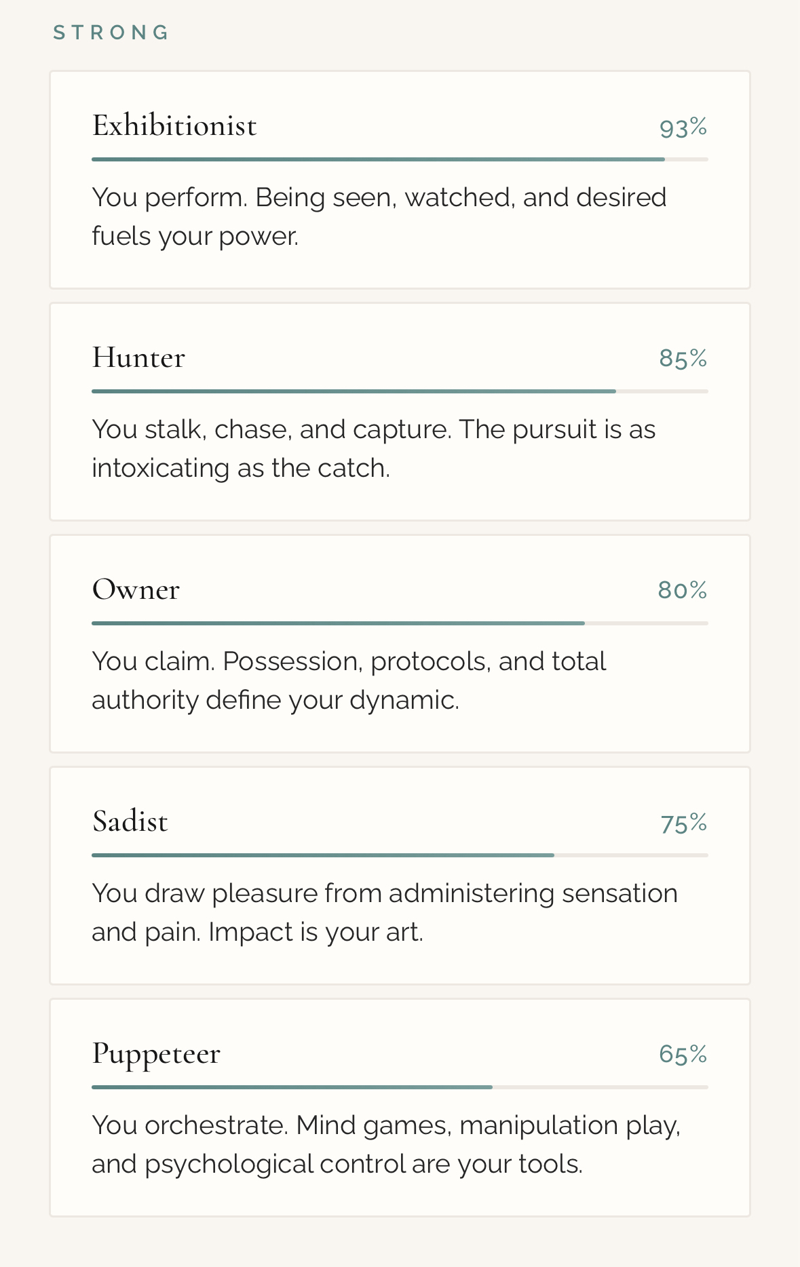Click the Sadist 75% progress bar
The height and width of the screenshot is (1267, 800).
(x=400, y=855)
